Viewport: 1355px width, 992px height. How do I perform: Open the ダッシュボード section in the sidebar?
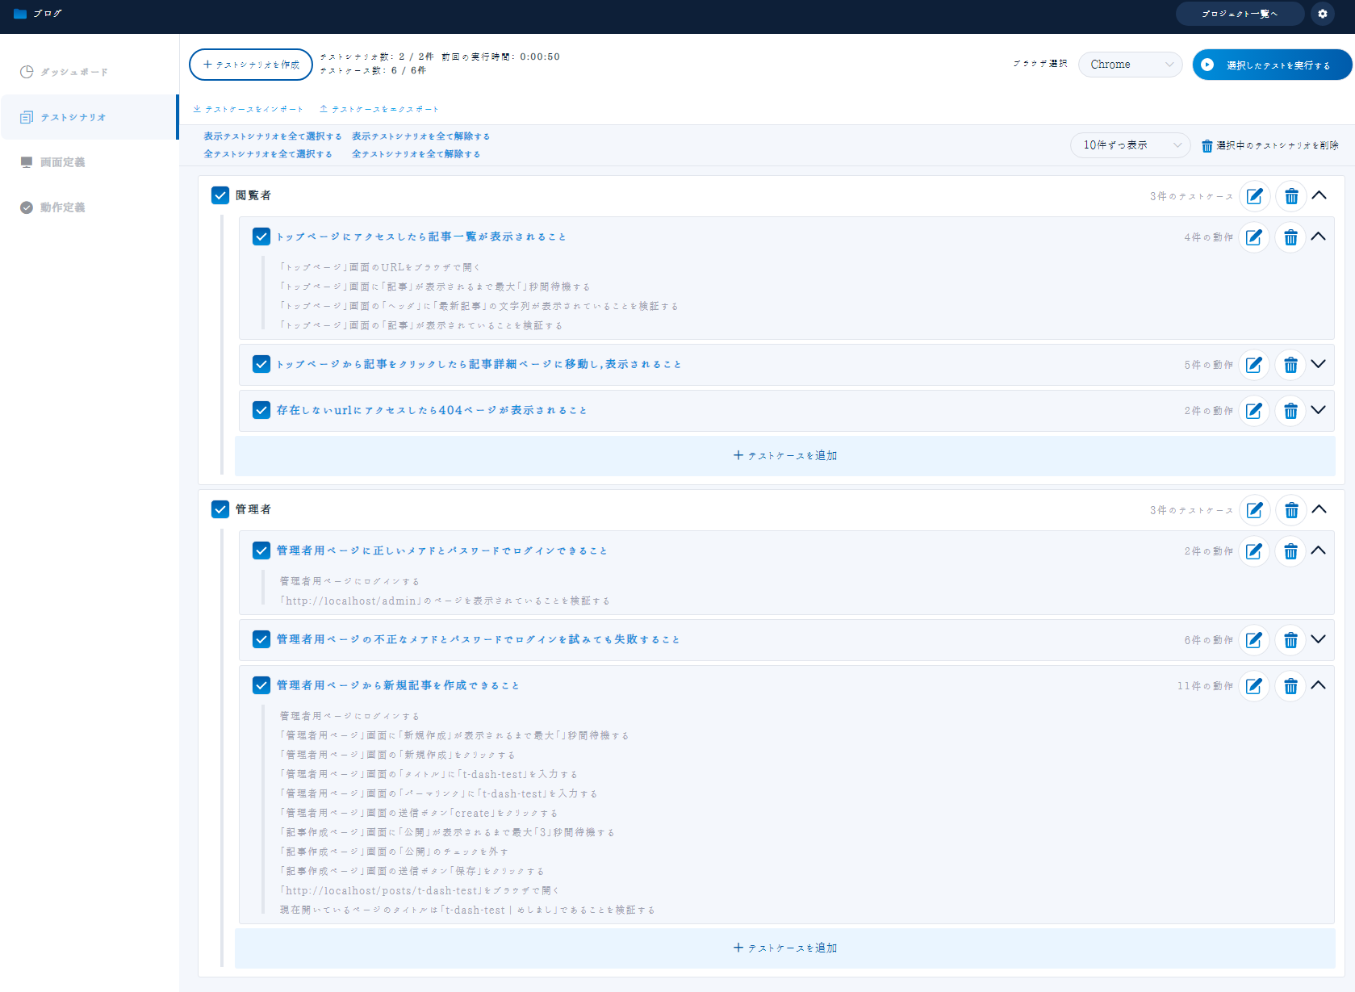pos(73,72)
